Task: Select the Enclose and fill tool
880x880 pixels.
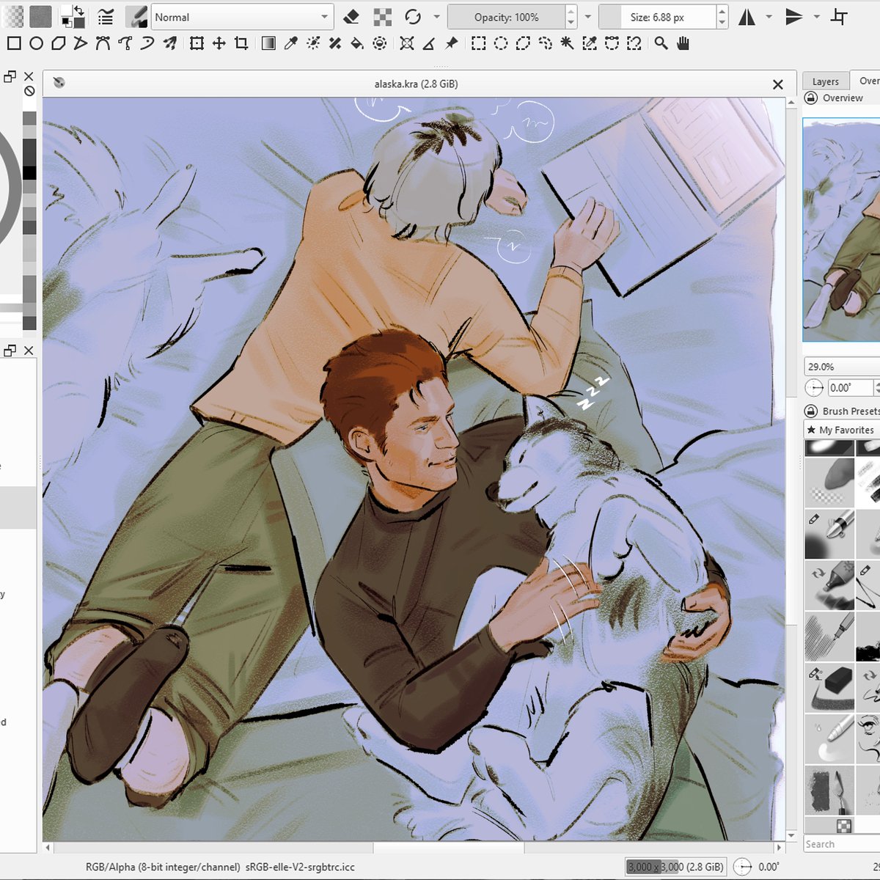Action: tap(380, 44)
